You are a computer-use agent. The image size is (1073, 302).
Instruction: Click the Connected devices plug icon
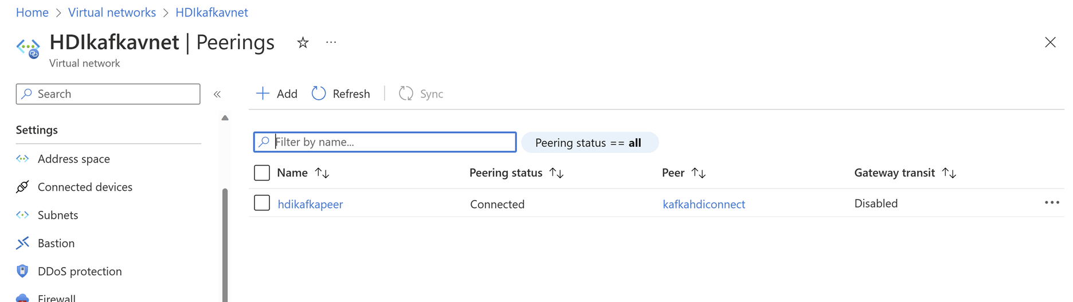pos(22,187)
